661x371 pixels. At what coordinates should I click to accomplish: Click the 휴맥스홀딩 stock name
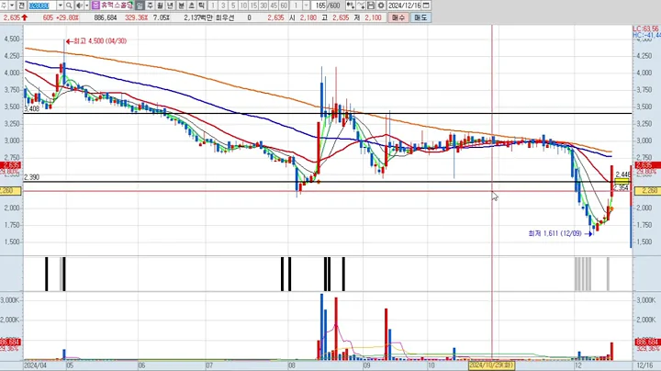coord(117,6)
